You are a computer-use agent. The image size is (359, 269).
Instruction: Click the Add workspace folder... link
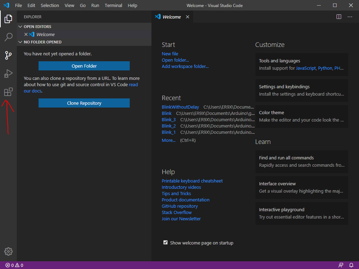click(x=185, y=66)
